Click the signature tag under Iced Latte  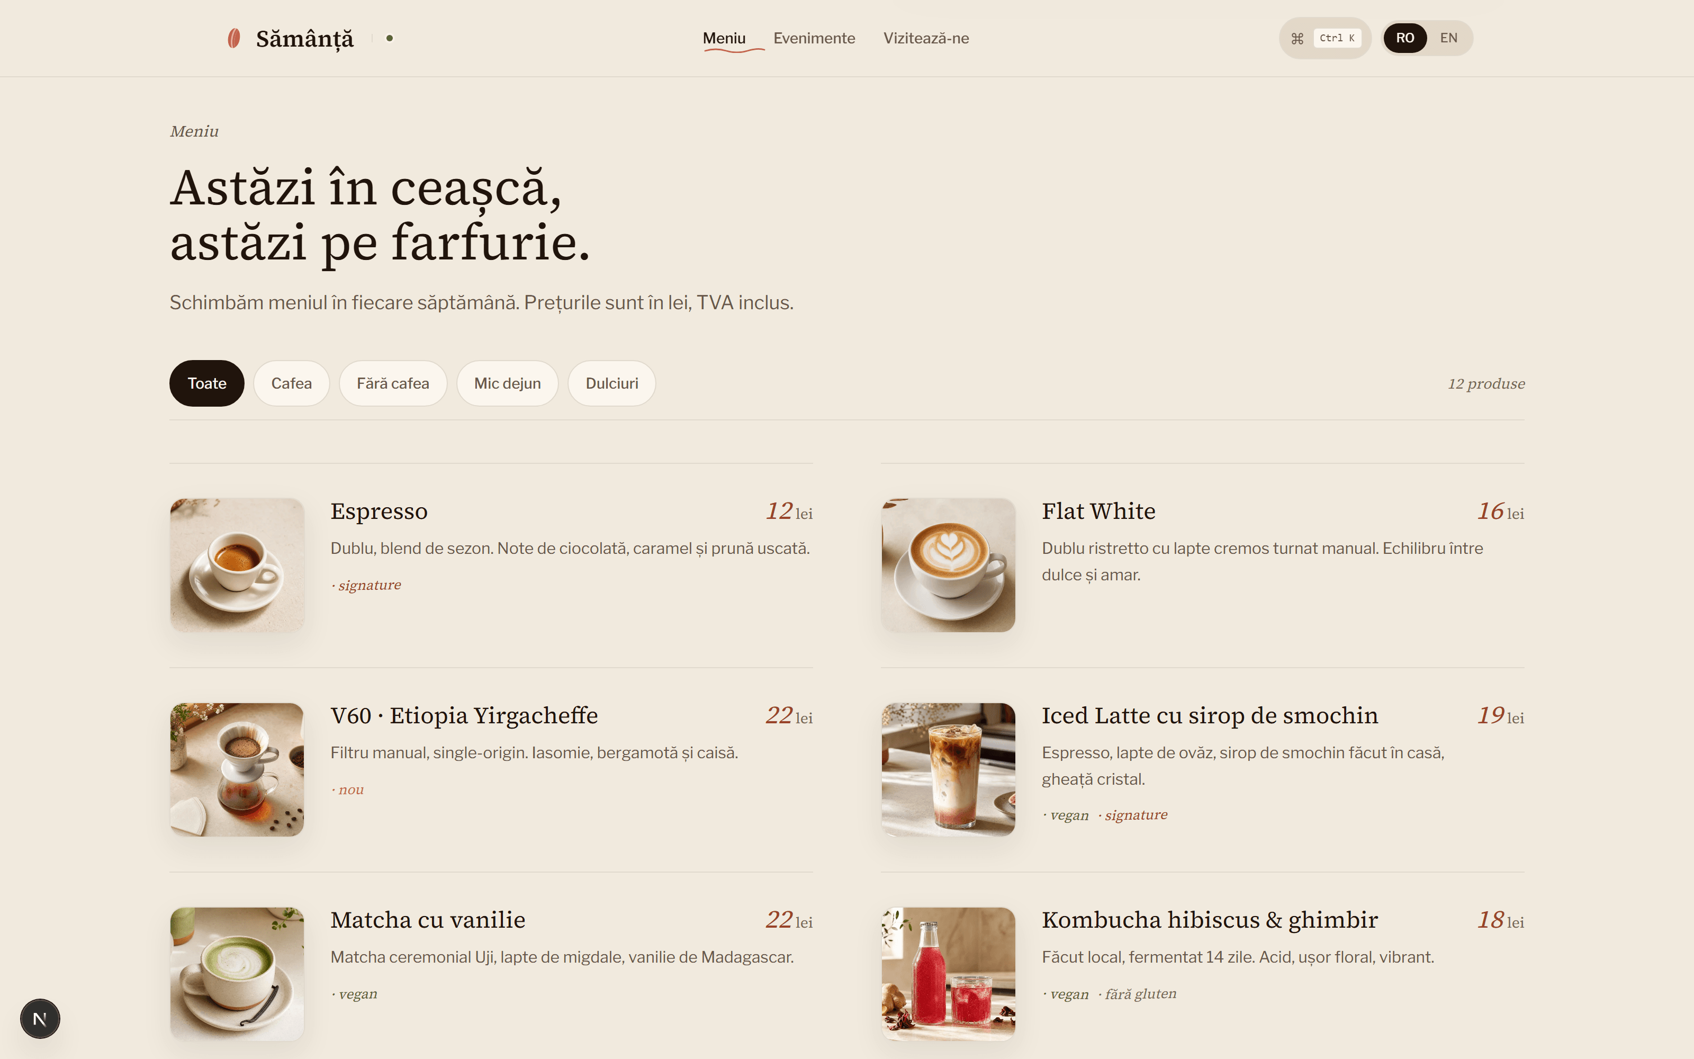(x=1133, y=815)
